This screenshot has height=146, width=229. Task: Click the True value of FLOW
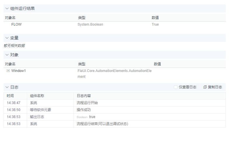click(x=155, y=24)
